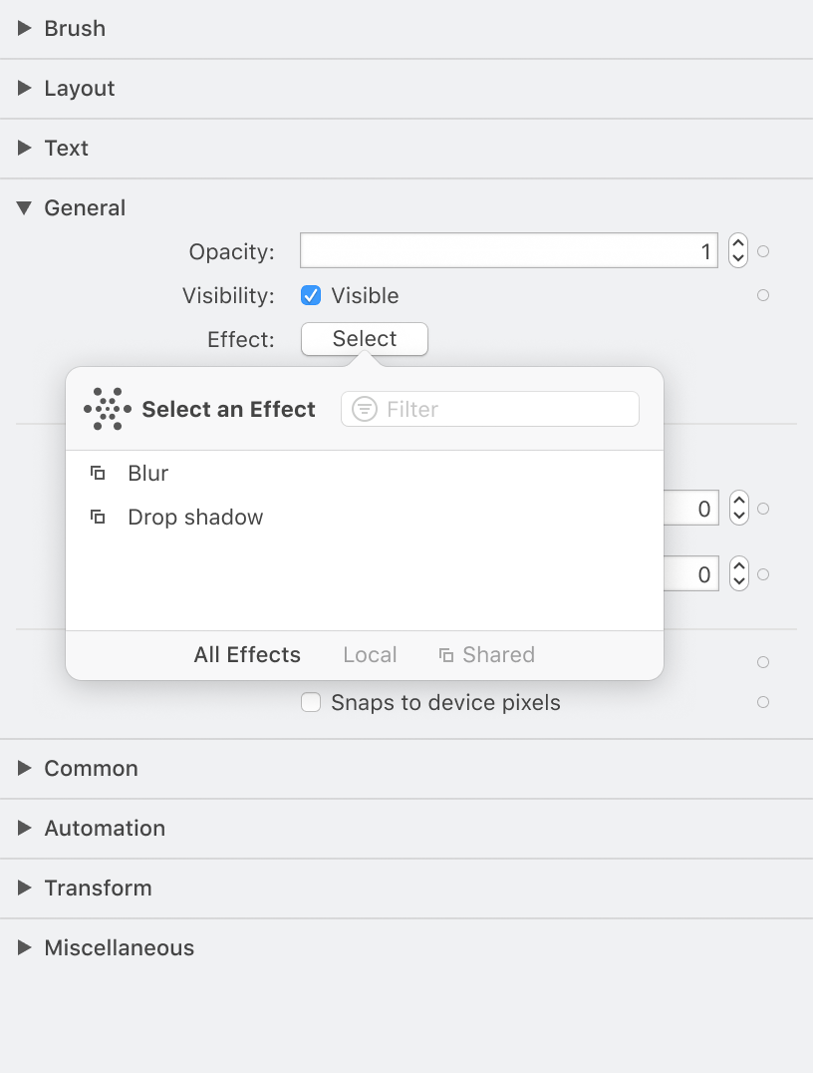Click the down arrow on the Opacity stepper
Viewport: 813px width, 1073px height.
coord(737,258)
